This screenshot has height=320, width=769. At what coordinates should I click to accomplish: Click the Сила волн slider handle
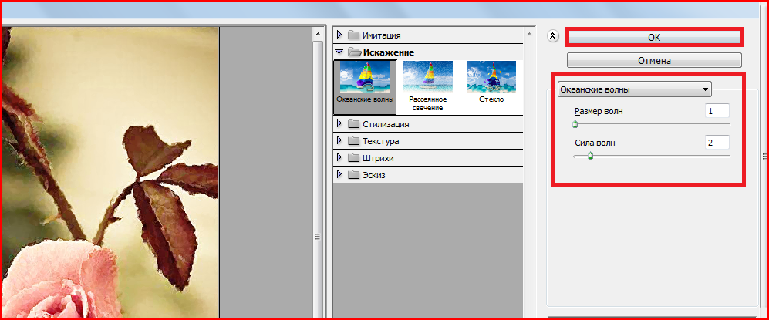[591, 156]
